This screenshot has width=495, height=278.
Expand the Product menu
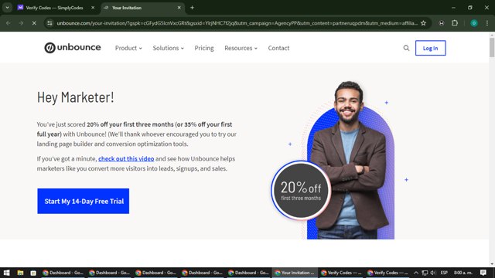(128, 48)
